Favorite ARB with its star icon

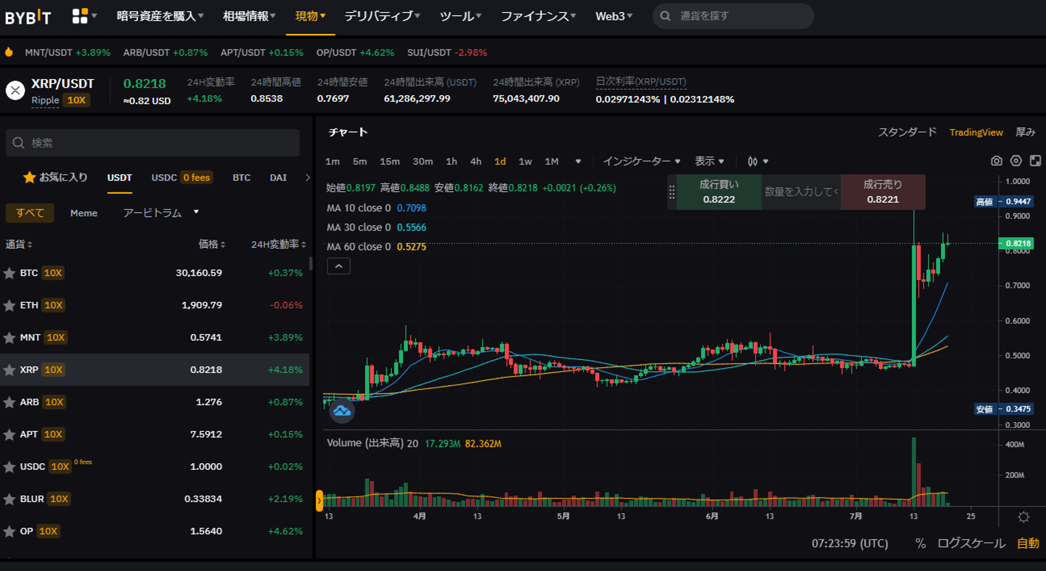click(x=9, y=402)
